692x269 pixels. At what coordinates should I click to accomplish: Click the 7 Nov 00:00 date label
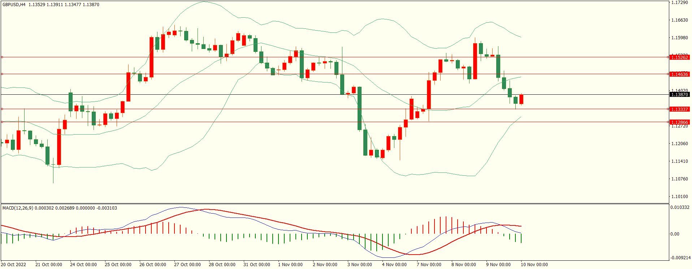coord(429,265)
